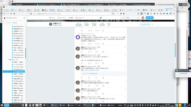Show site information icon beside the padlock

click(29, 14)
